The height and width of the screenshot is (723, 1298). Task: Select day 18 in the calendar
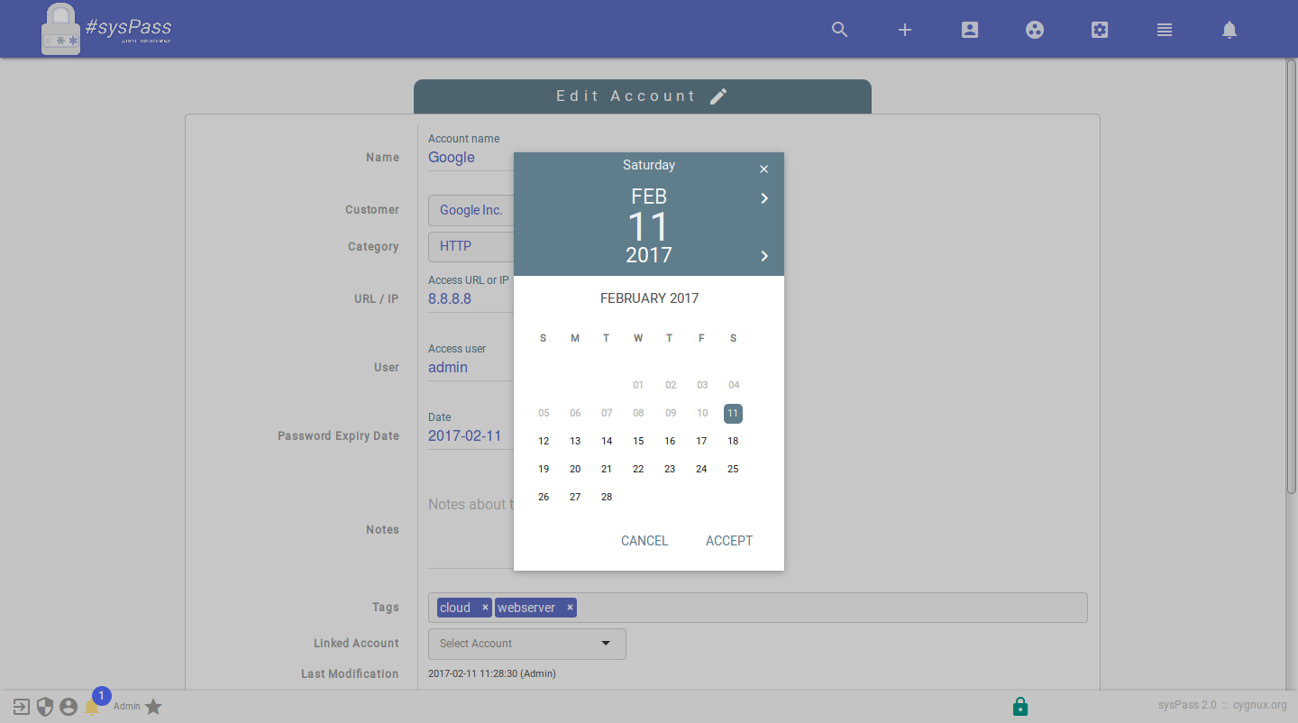[733, 441]
